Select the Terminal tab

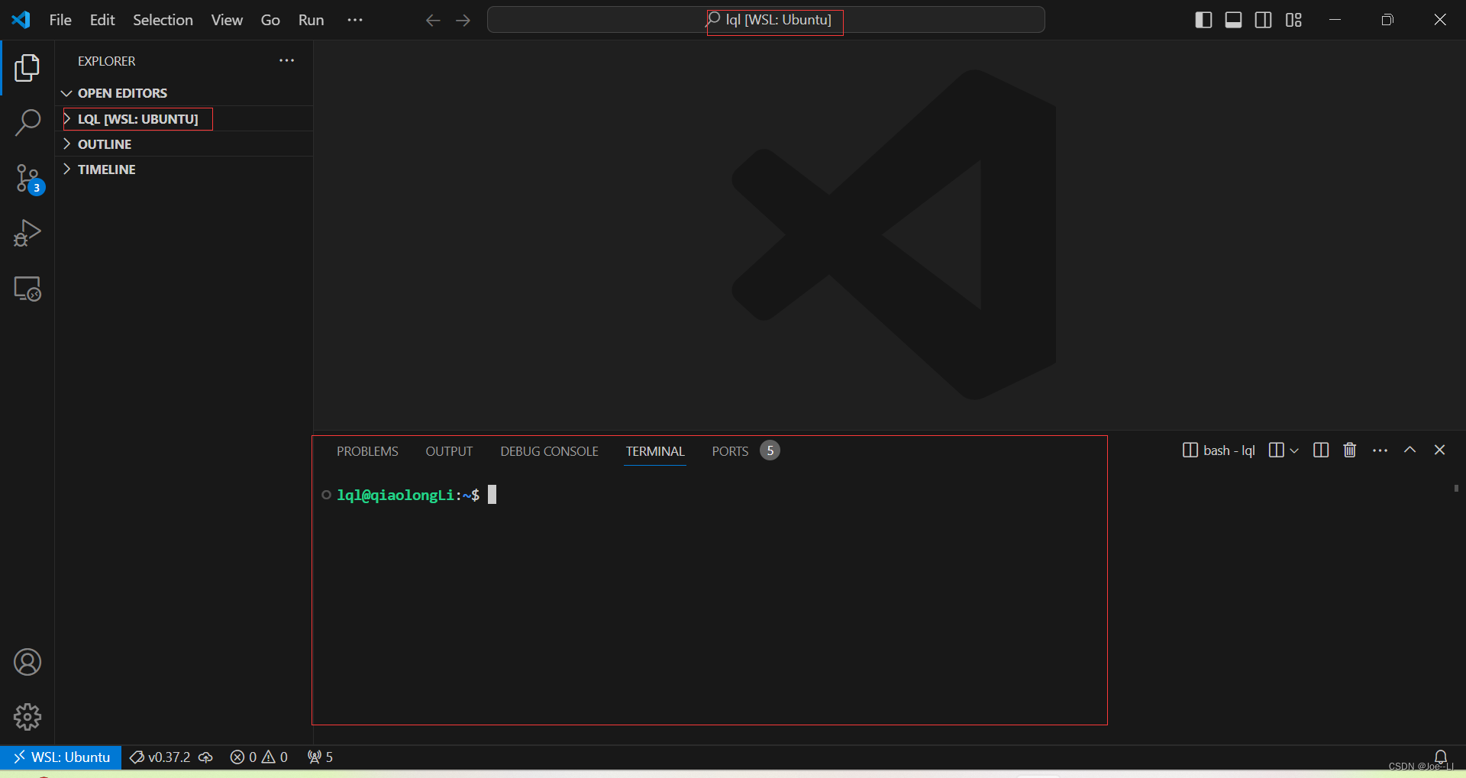pos(655,451)
